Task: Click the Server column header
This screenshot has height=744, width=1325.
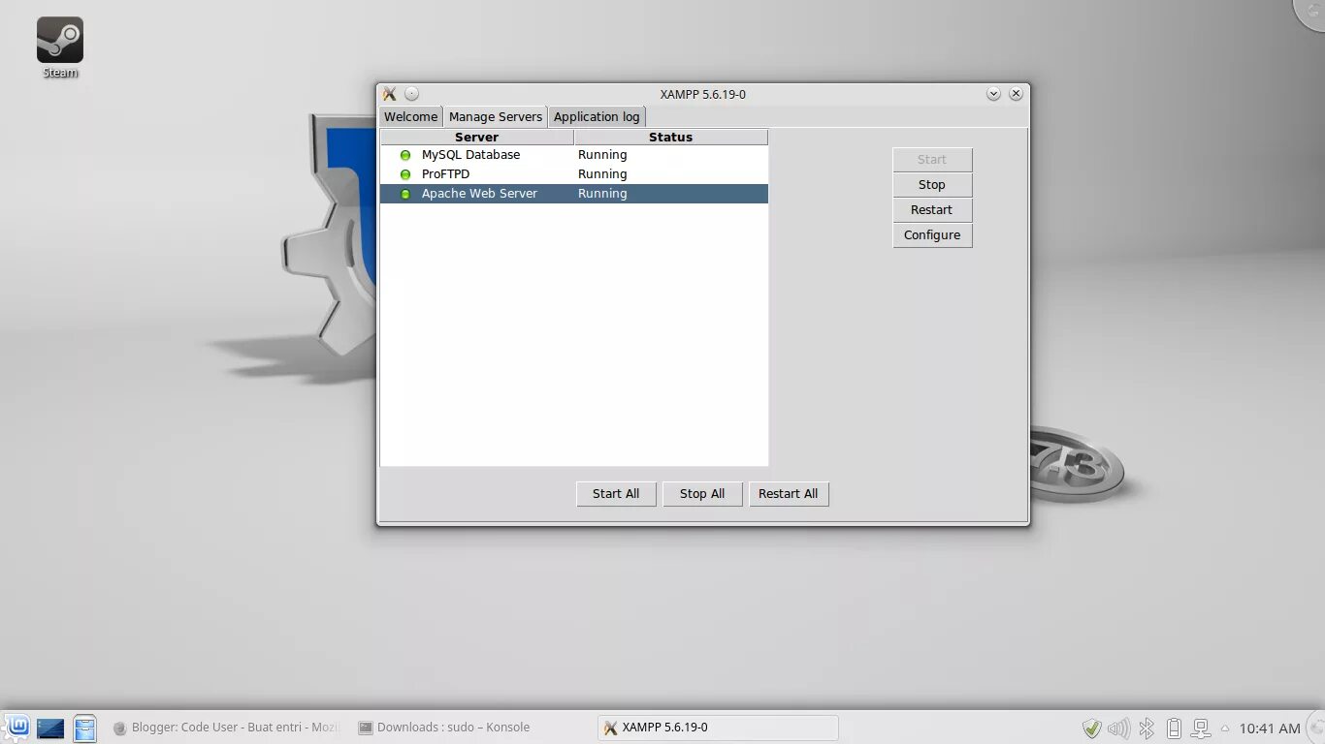Action: click(x=476, y=138)
